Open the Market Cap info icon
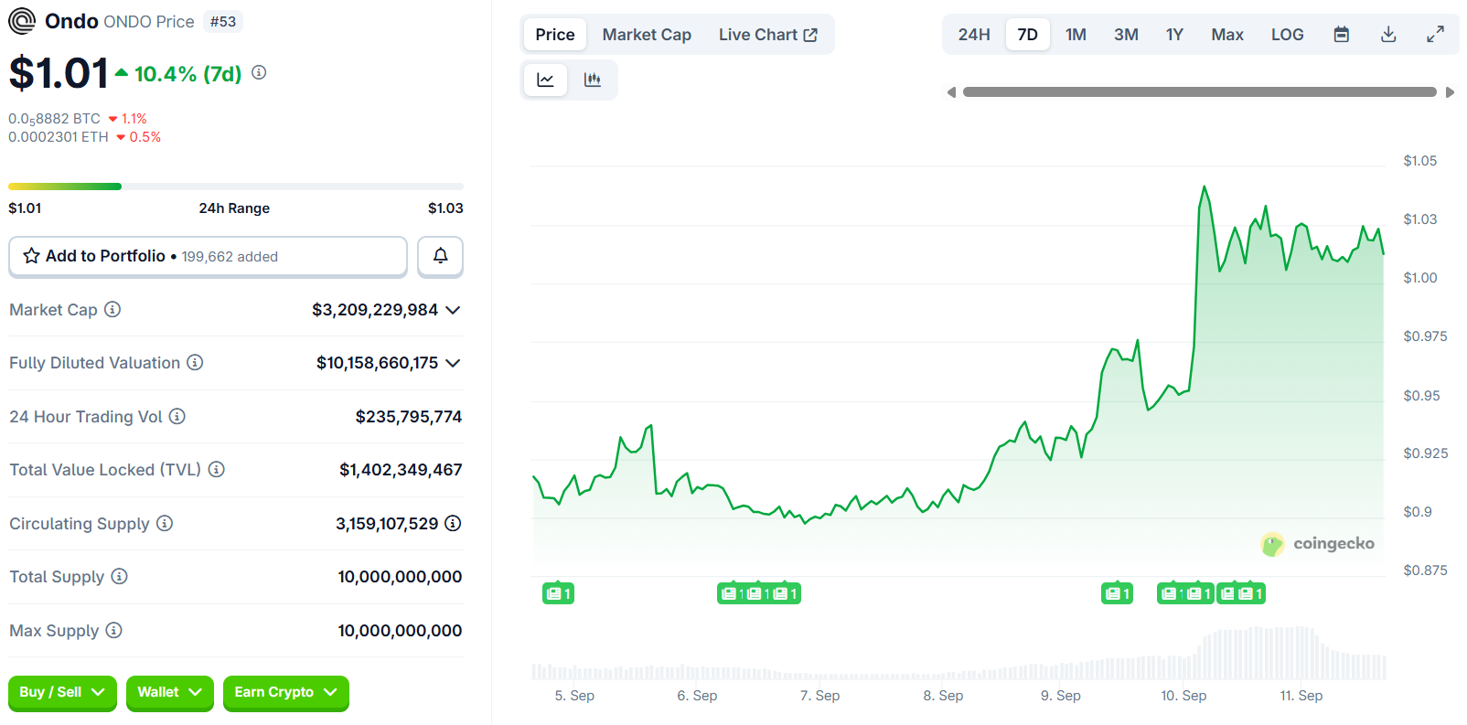 coord(112,309)
